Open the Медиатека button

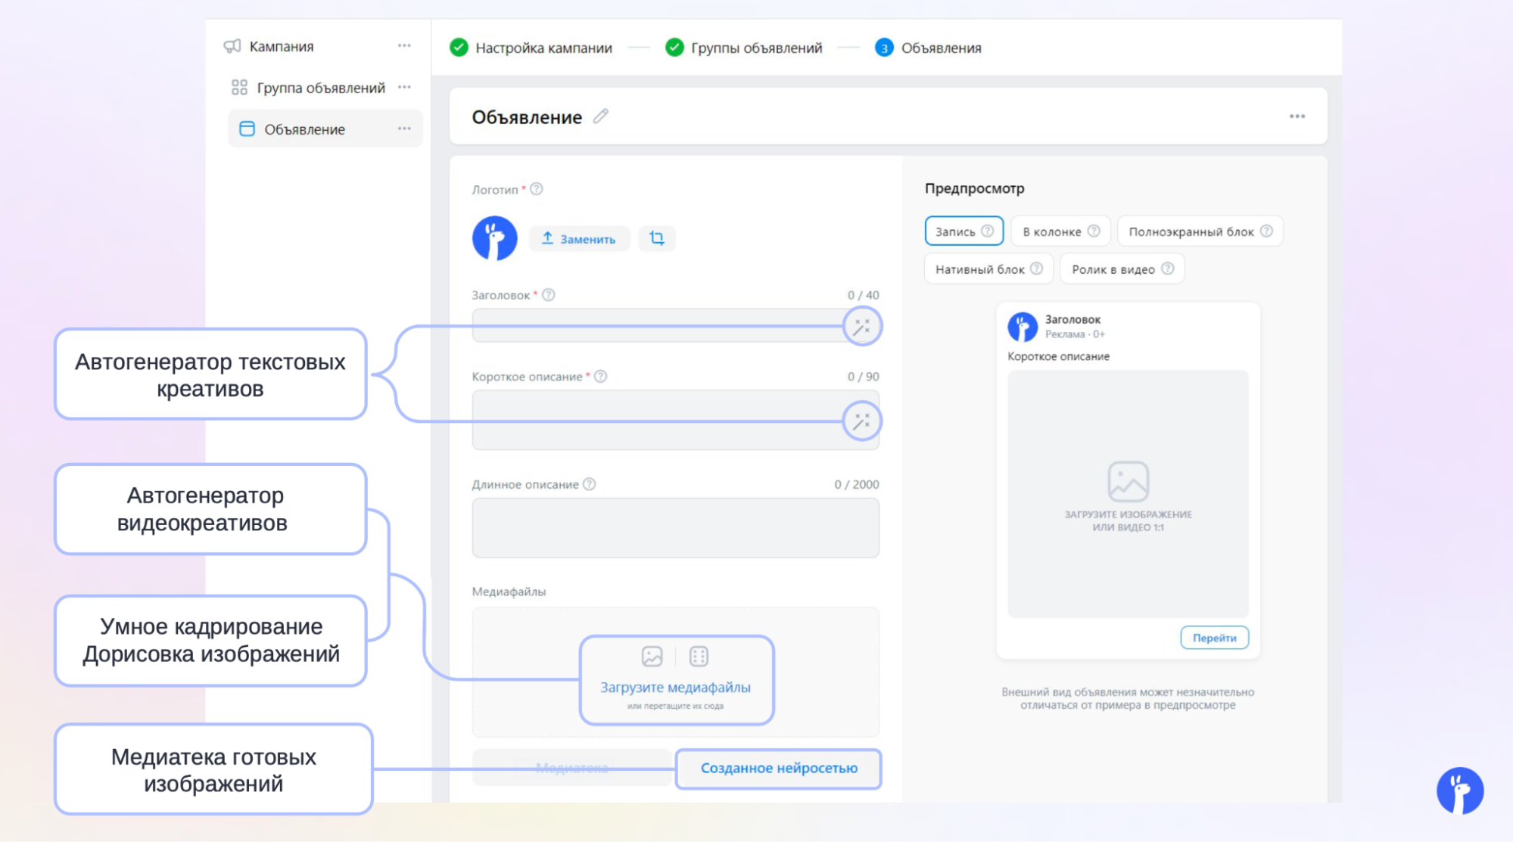(x=572, y=768)
